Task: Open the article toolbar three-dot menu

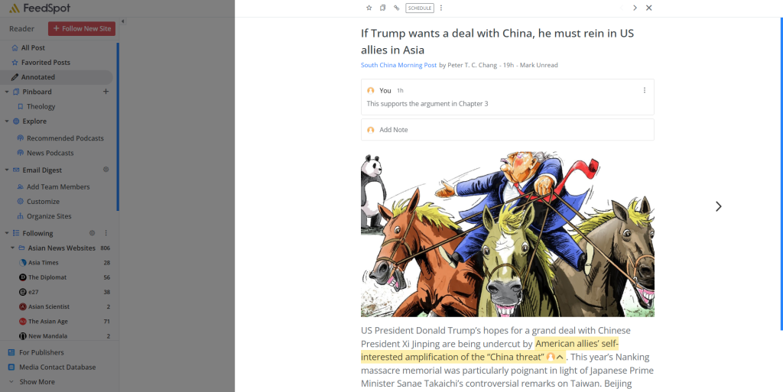Action: pos(441,8)
